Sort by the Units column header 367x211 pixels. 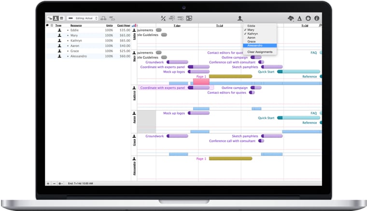click(109, 25)
